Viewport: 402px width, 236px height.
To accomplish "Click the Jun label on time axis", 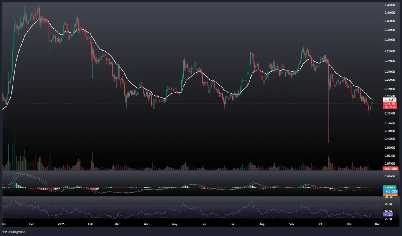I will point(204,225).
